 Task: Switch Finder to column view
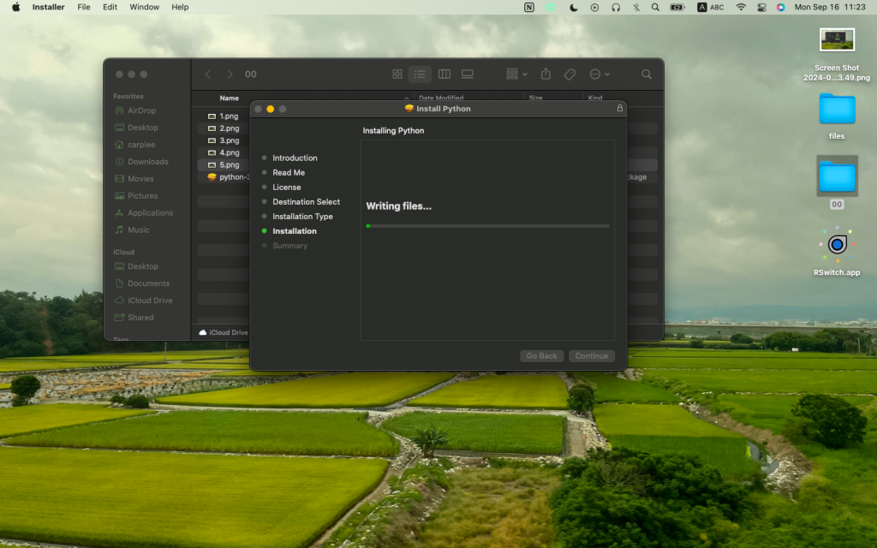(444, 74)
